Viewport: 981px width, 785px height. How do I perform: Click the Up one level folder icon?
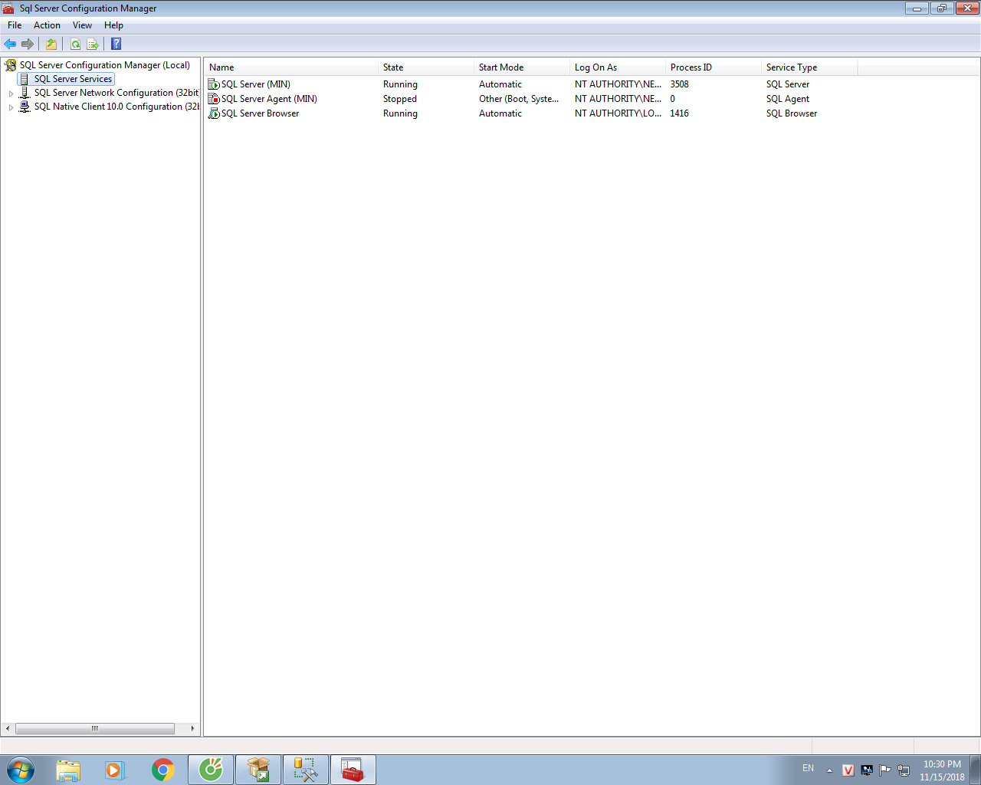click(x=51, y=44)
